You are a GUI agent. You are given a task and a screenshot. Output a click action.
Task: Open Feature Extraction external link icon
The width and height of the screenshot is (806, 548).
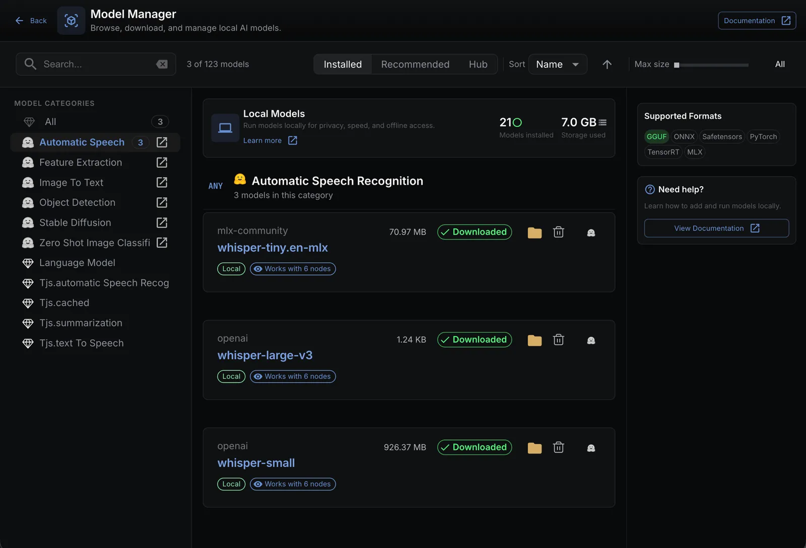point(162,163)
